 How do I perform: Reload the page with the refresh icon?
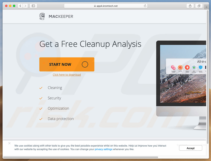pyautogui.click(x=145, y=6)
